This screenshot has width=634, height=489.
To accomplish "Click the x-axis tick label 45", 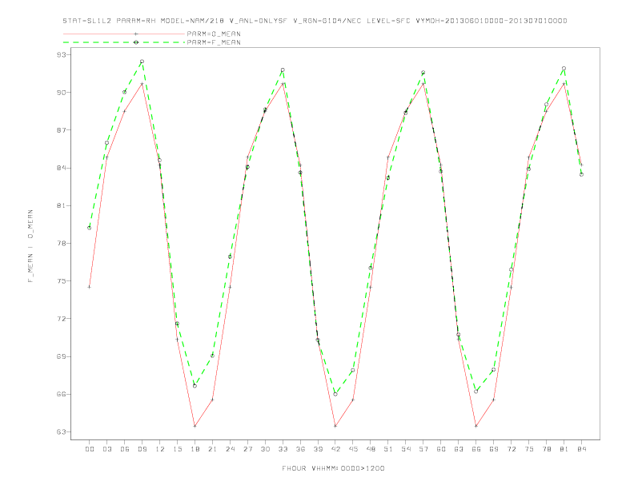I will point(353,449).
